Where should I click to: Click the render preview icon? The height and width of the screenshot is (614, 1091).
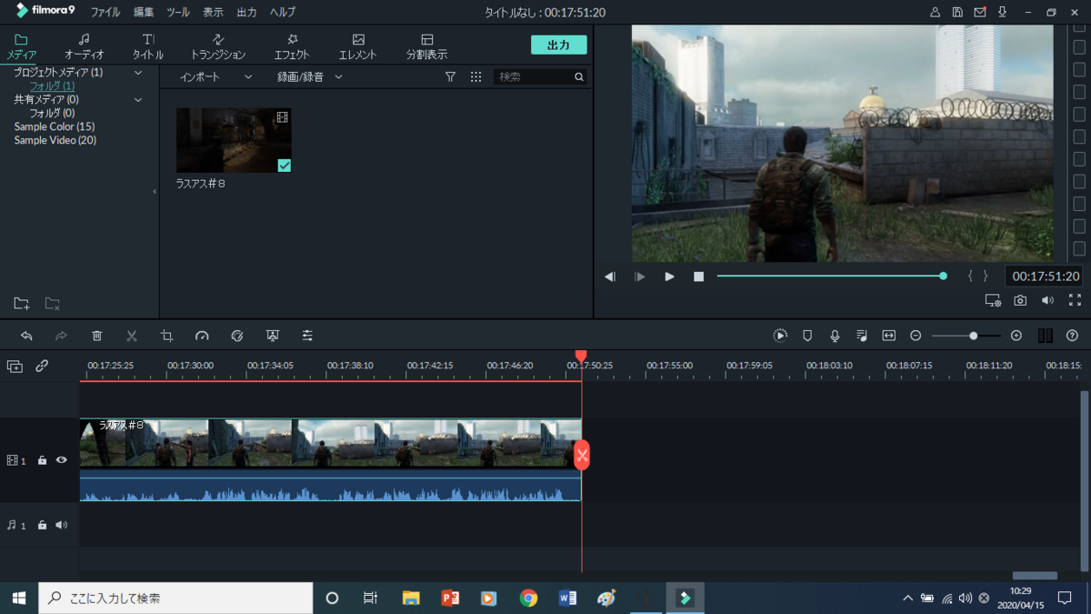click(x=780, y=336)
